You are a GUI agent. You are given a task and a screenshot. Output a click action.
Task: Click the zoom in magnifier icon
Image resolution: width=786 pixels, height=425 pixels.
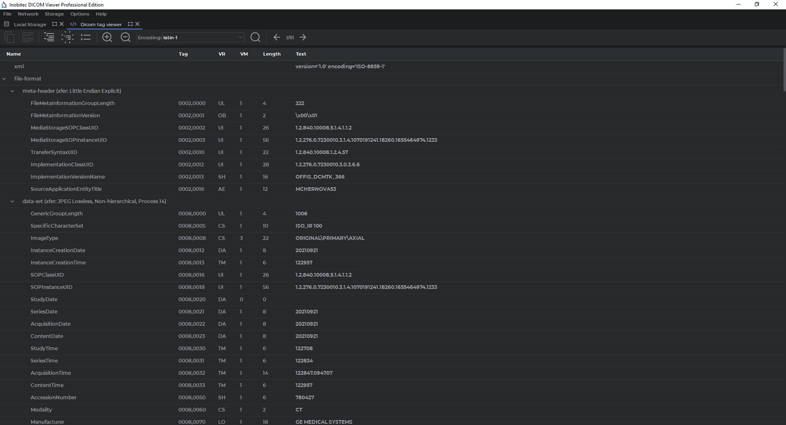tap(107, 37)
